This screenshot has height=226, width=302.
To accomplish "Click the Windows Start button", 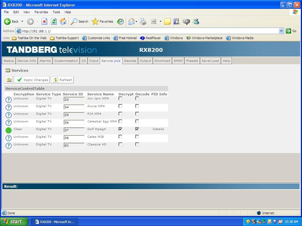I will pos(14,222).
